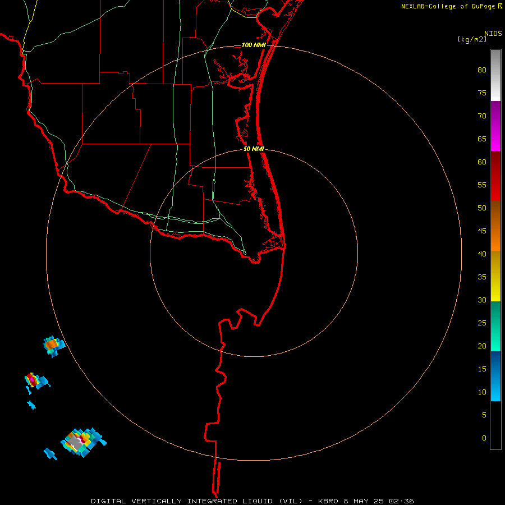Click the gray-white segment of the color bar

tap(495, 75)
